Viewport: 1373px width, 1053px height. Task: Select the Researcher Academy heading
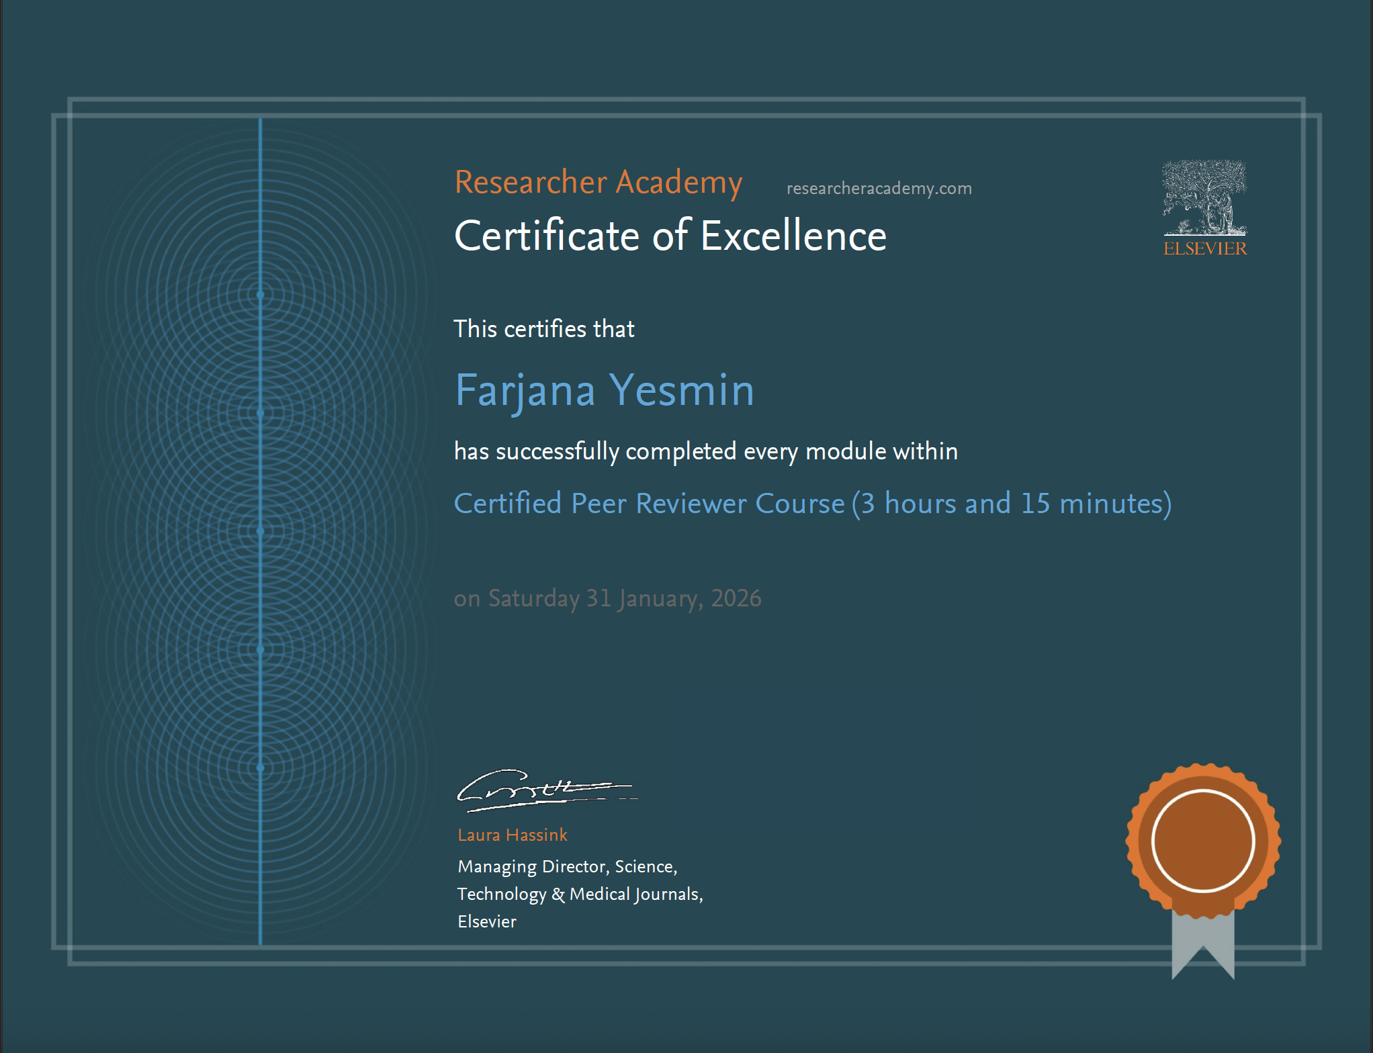pyautogui.click(x=598, y=181)
